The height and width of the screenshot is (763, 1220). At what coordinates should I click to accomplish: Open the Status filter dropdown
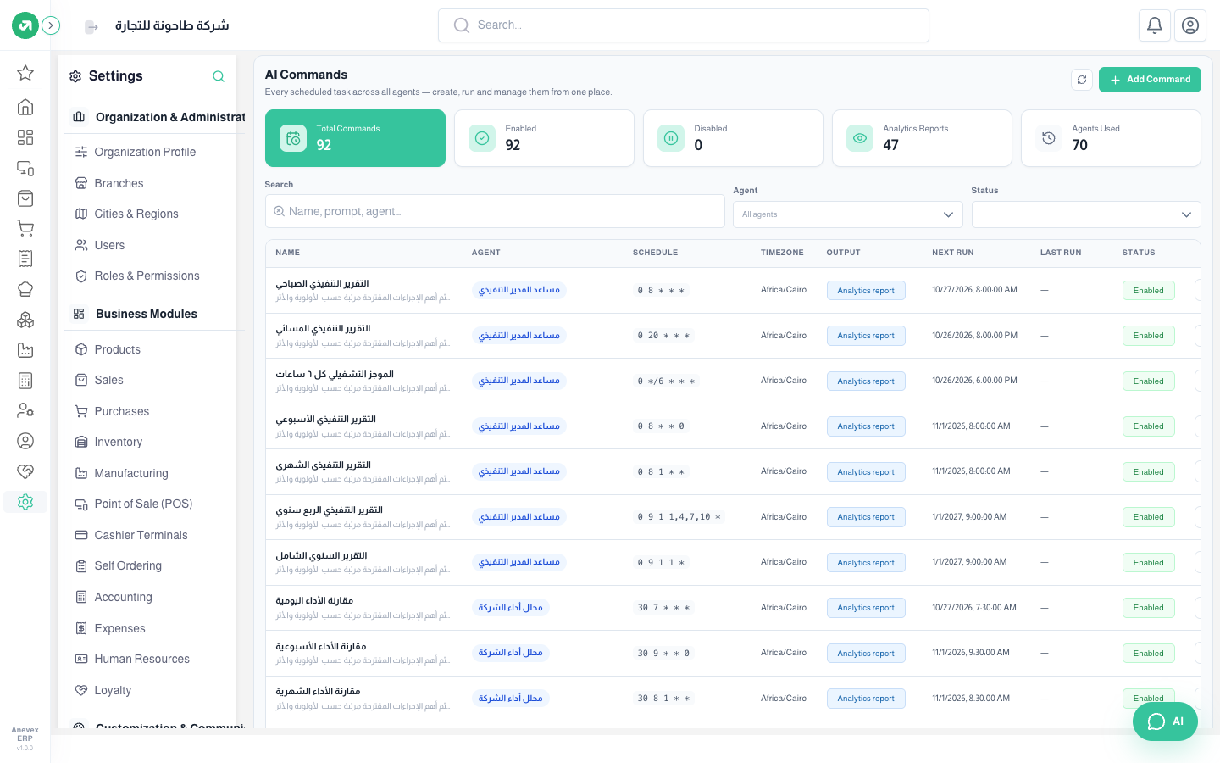[x=1086, y=214]
